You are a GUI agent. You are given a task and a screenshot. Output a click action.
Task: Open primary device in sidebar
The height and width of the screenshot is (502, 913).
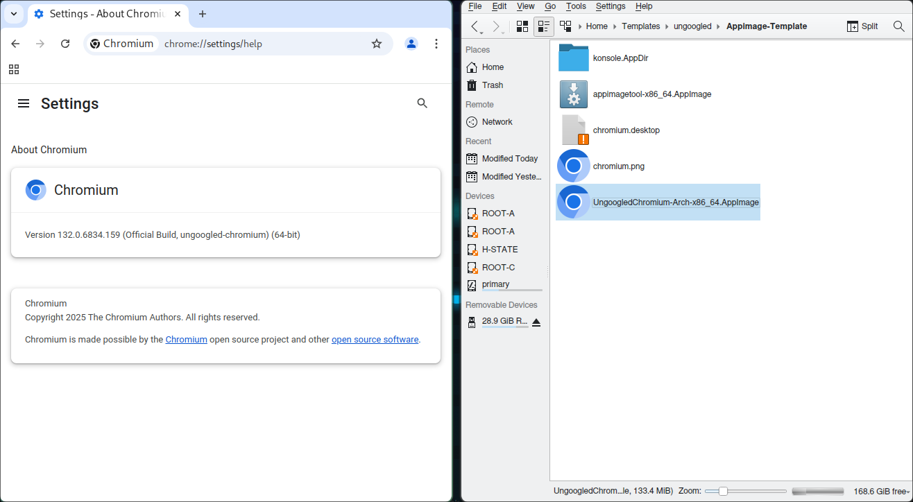click(504, 285)
